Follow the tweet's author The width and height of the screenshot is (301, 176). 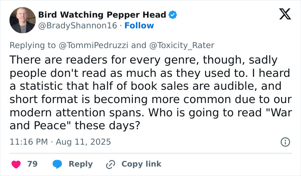coord(139,26)
